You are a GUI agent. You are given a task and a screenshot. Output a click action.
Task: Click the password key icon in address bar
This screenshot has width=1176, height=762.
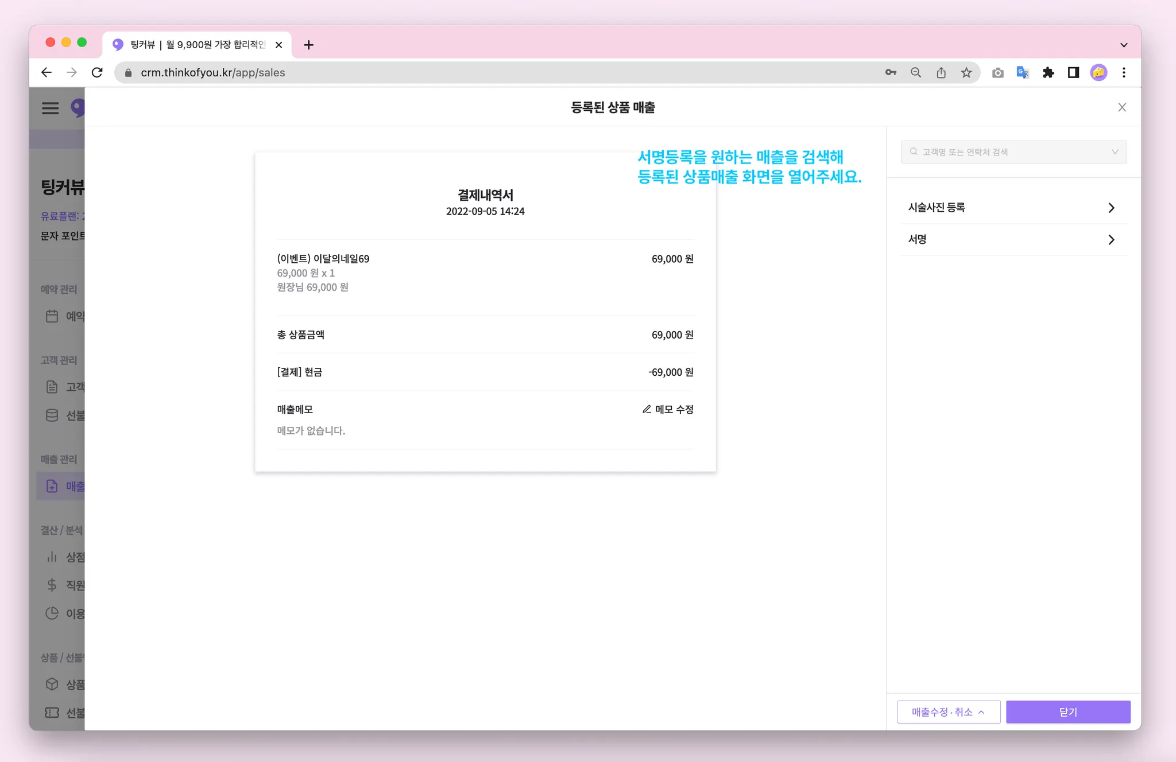891,72
